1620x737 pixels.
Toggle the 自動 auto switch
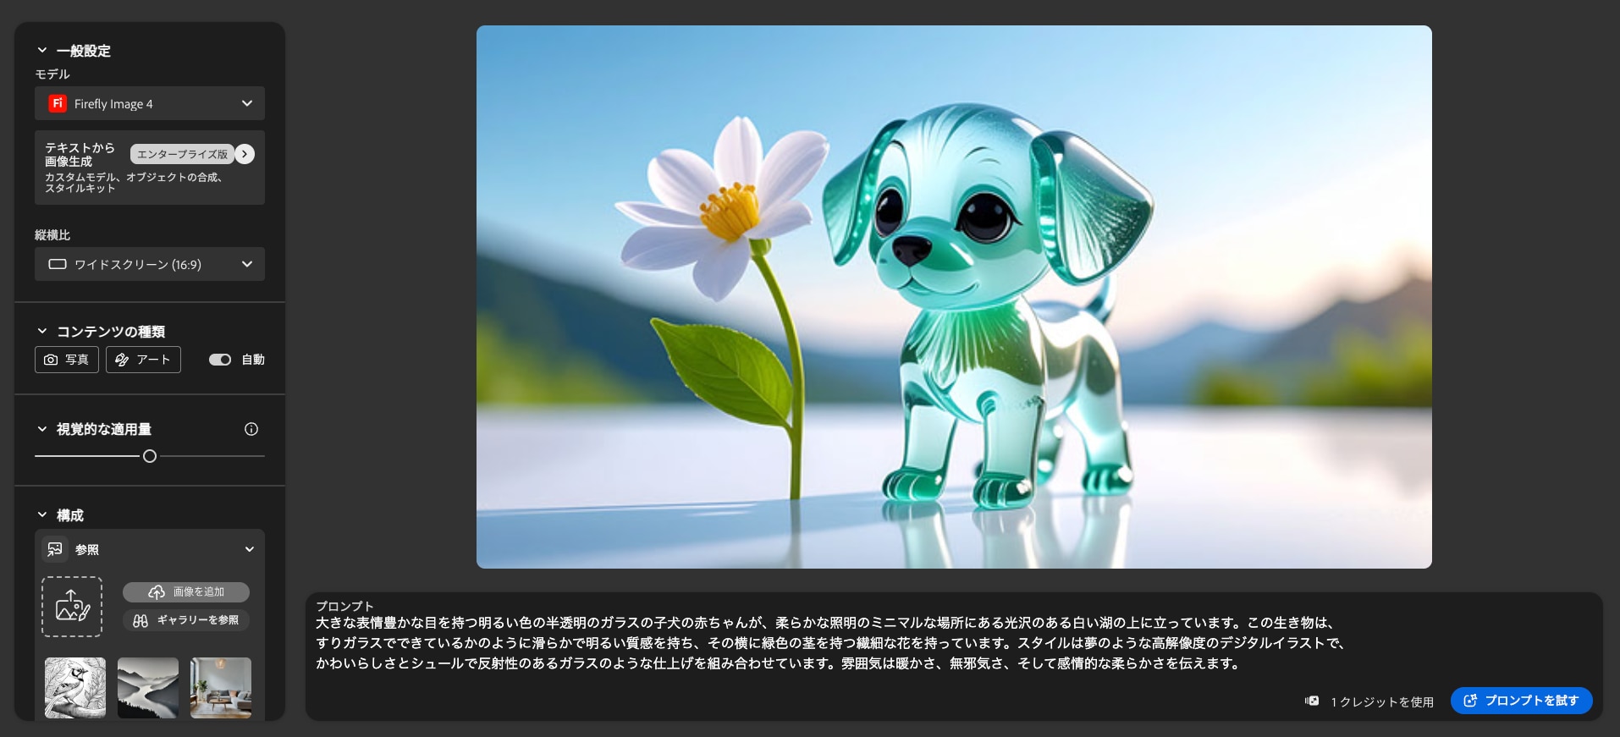[x=220, y=360]
